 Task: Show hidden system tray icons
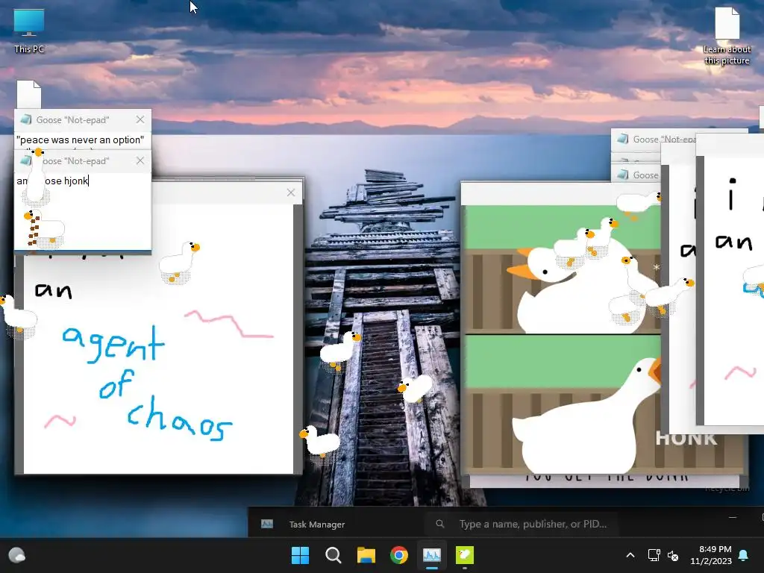pyautogui.click(x=630, y=555)
